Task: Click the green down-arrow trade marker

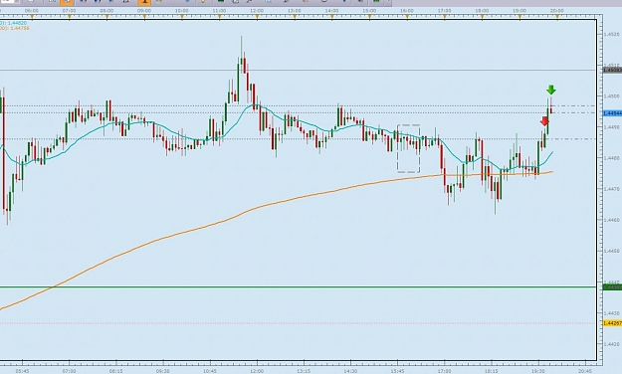Action: pyautogui.click(x=551, y=91)
